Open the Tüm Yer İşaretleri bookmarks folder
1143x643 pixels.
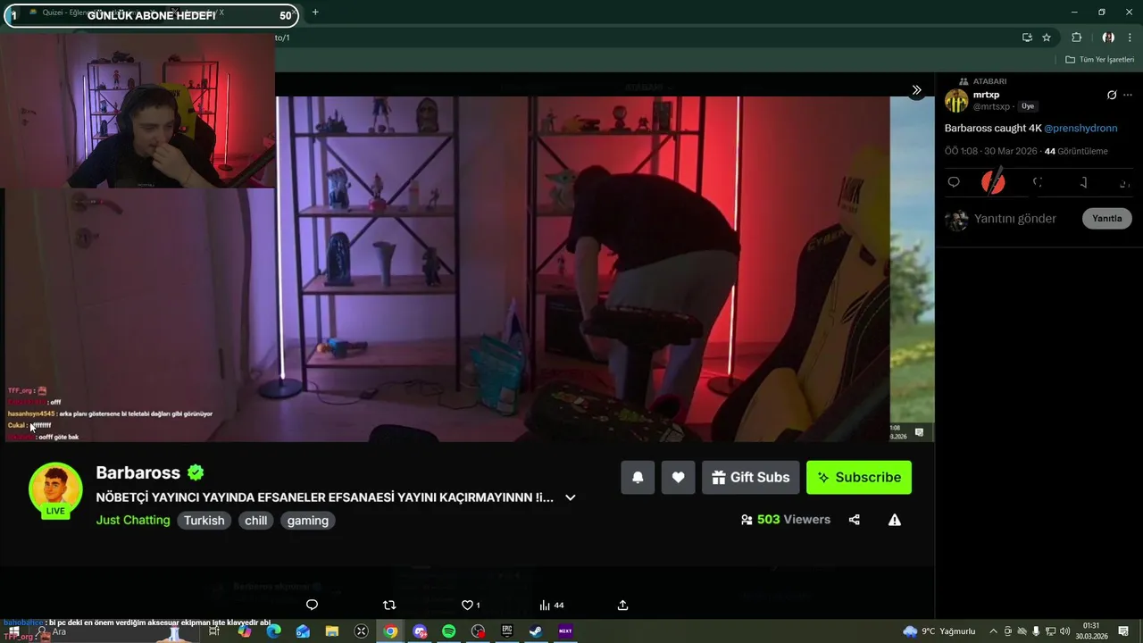1100,60
